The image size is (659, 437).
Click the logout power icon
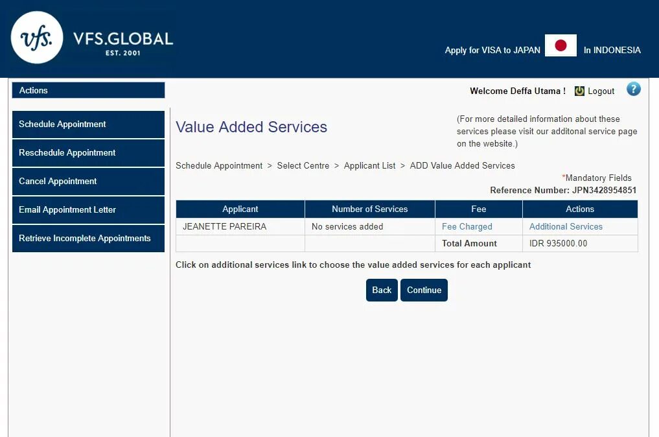pos(579,91)
